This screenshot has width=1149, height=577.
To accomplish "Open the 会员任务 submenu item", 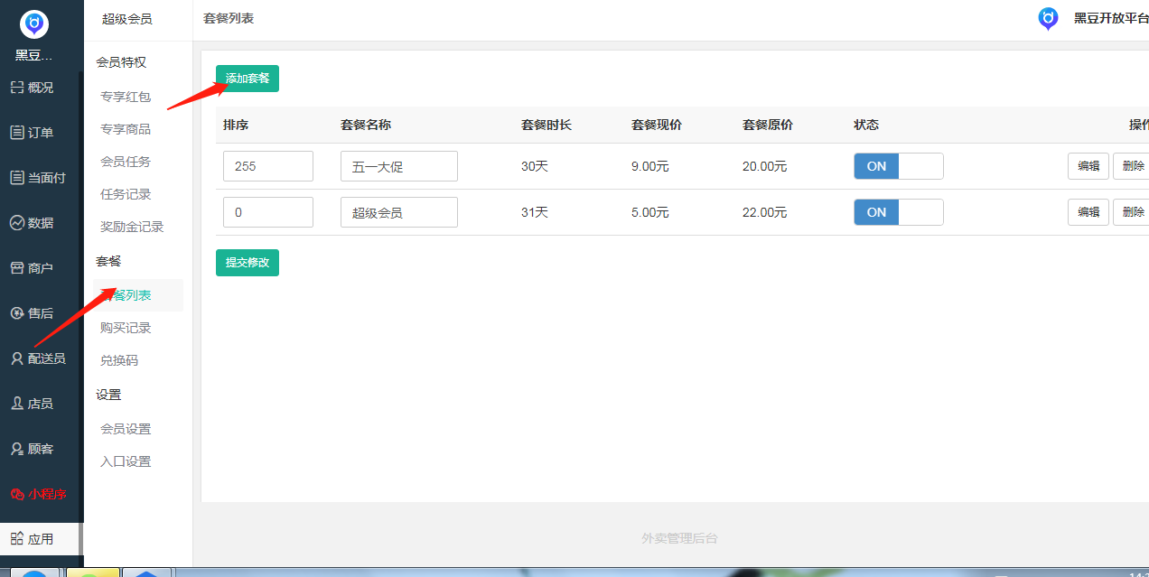I will tap(126, 162).
